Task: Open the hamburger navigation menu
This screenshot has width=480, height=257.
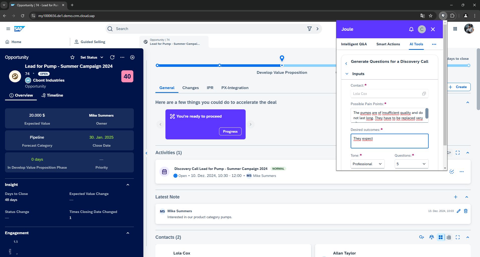Action: pyautogui.click(x=8, y=29)
